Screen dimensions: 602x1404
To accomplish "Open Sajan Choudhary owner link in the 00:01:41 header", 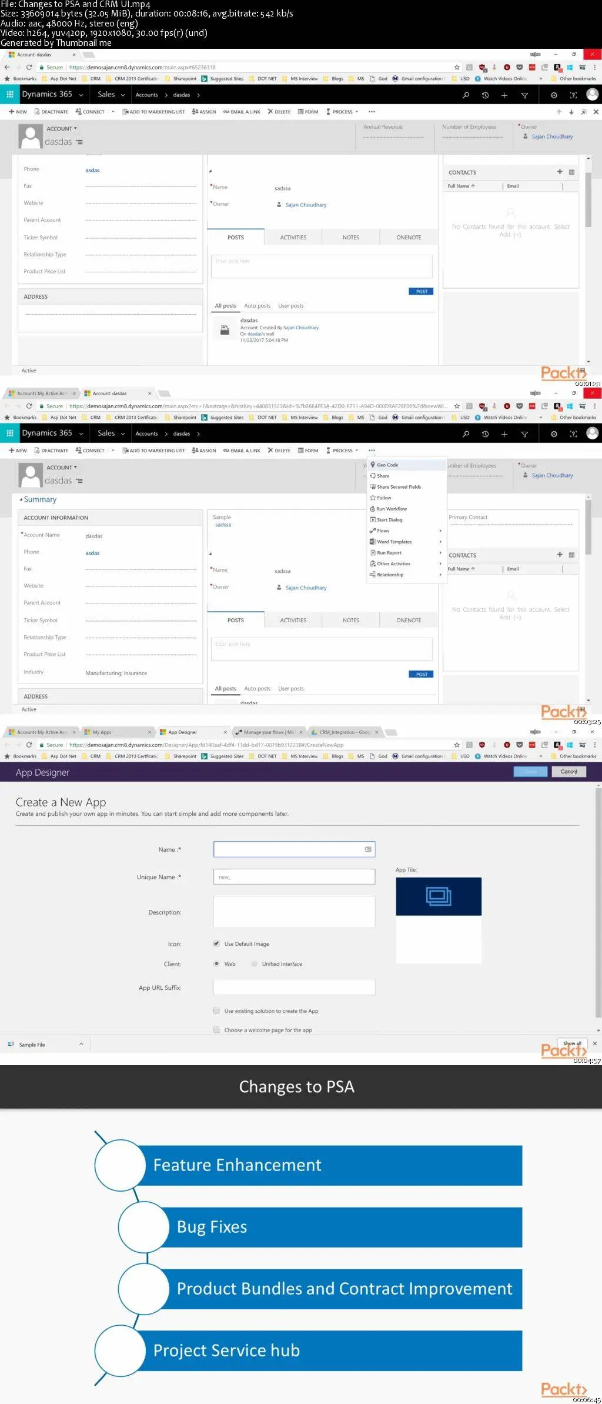I will [552, 136].
